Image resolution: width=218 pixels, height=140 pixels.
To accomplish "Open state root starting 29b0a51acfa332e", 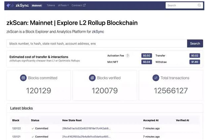I will 86,128.
